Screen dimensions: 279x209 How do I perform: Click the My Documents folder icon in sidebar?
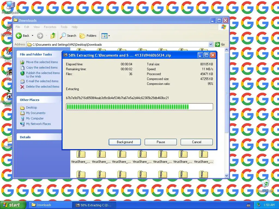[x=22, y=113]
